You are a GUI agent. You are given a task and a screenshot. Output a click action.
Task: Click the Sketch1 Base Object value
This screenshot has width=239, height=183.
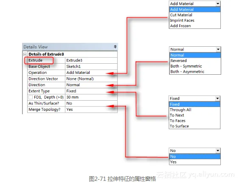(91, 67)
